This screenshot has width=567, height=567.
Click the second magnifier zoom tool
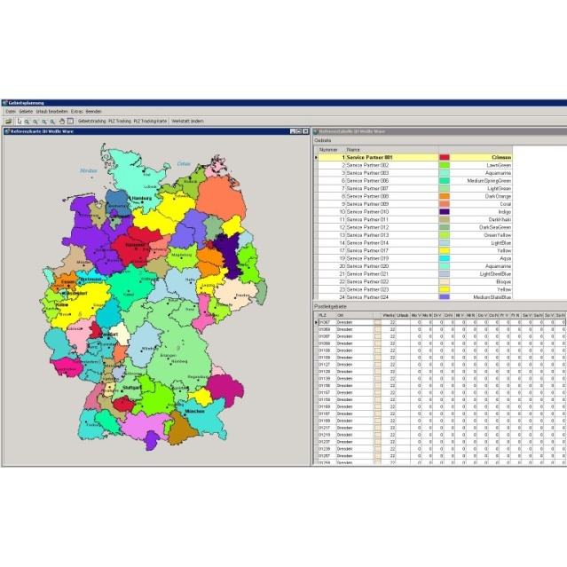click(x=35, y=122)
